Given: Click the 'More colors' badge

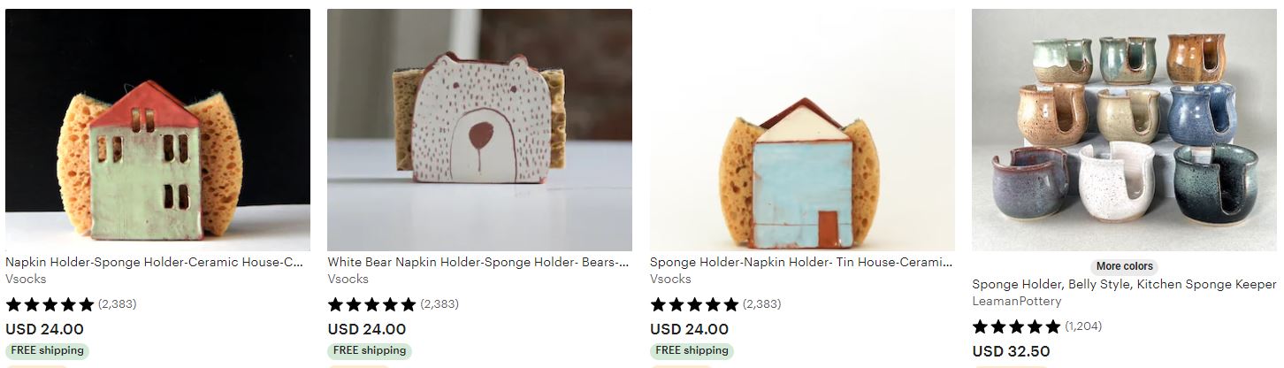Looking at the screenshot, I should click(1124, 266).
